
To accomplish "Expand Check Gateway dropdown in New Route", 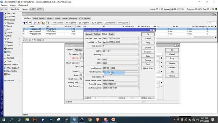I will coord(161,63).
